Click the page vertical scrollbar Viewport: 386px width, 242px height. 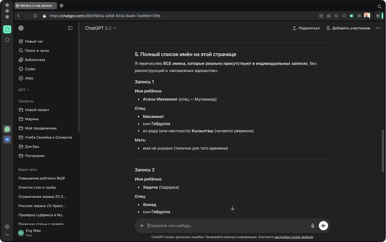point(382,151)
